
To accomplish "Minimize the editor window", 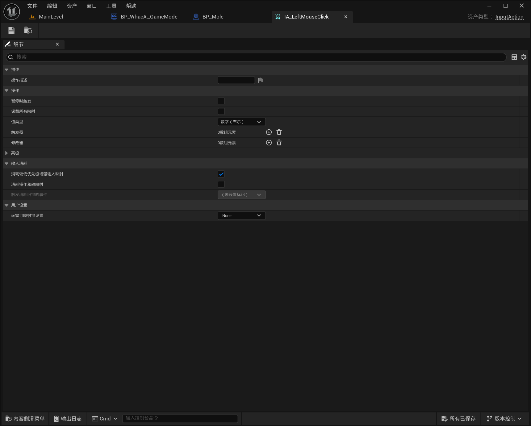I will point(489,6).
